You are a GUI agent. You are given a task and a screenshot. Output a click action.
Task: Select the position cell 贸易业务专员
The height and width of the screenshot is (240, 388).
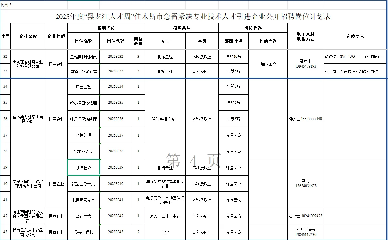[84, 183]
